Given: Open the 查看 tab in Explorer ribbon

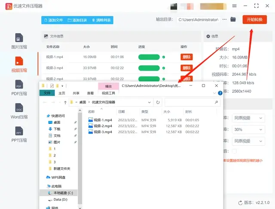Looking at the screenshot, I should pos(90,93).
